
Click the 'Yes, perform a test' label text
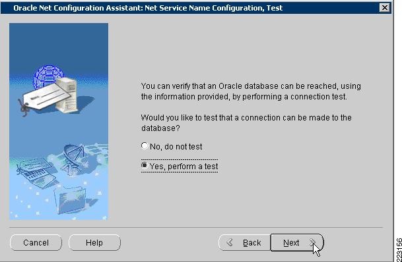(184, 166)
